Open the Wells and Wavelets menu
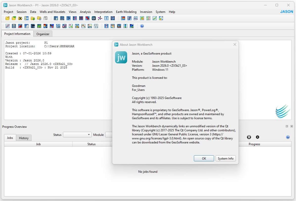Image resolution: width=296 pixels, height=201 pixels. [x=52, y=12]
